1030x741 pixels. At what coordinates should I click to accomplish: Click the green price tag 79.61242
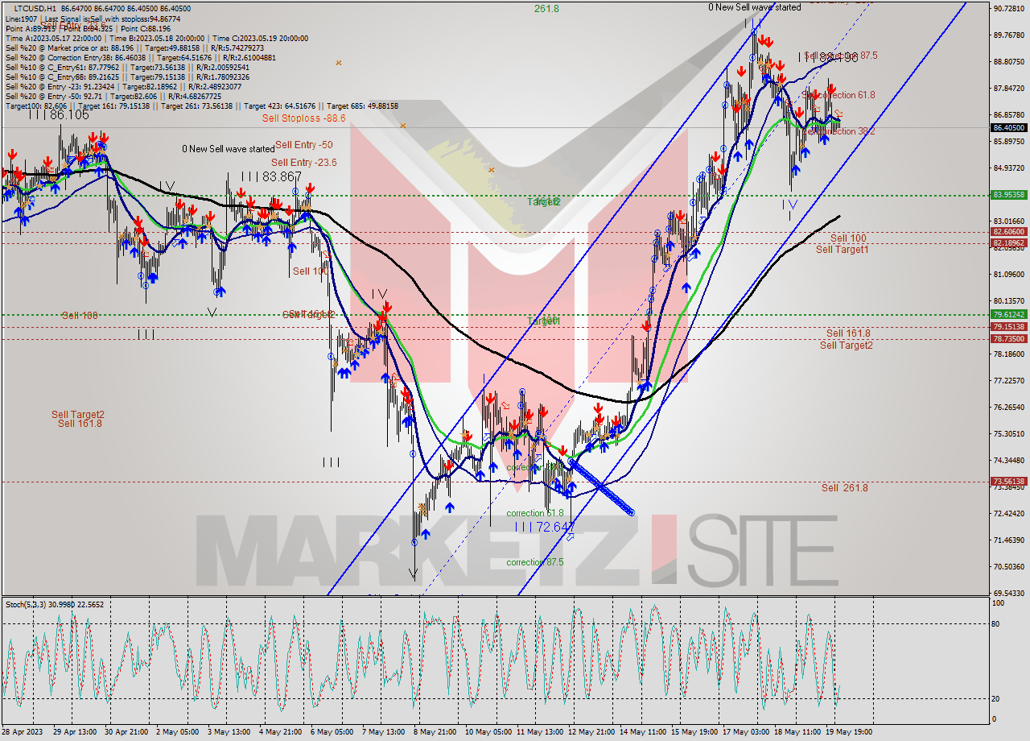click(1009, 315)
